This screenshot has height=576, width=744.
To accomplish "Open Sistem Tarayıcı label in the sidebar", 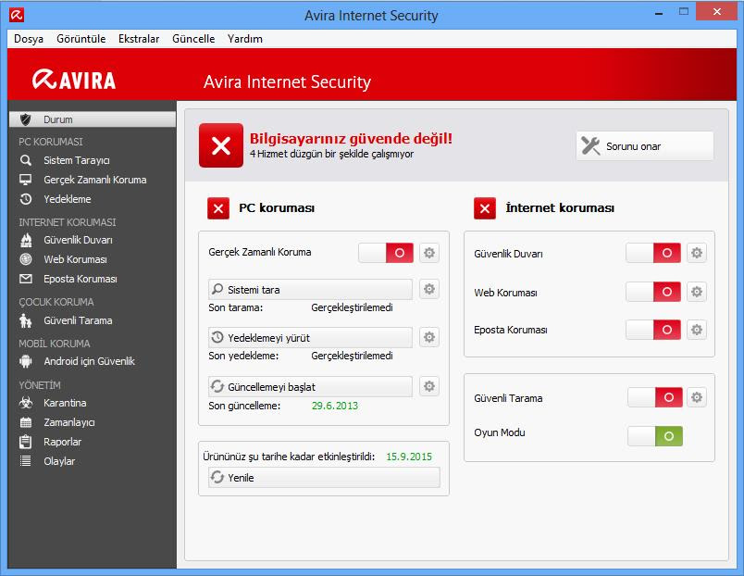I will pyautogui.click(x=77, y=160).
